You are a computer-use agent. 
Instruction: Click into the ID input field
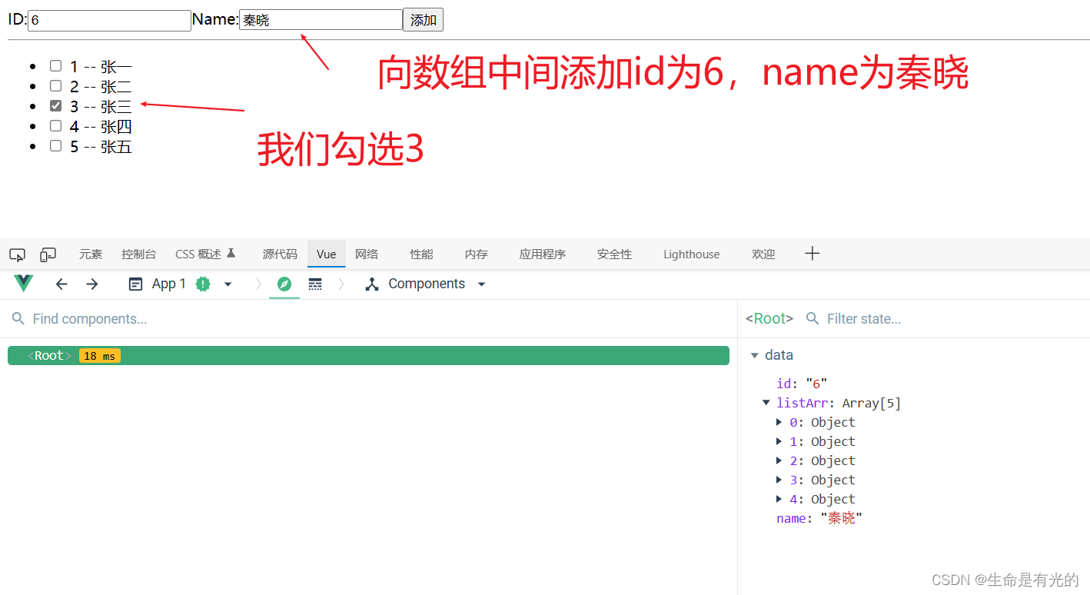tap(109, 21)
